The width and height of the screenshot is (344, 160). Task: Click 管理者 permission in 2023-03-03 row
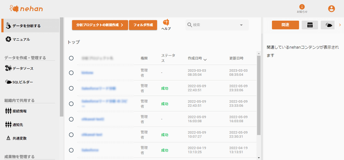pyautogui.click(x=144, y=73)
